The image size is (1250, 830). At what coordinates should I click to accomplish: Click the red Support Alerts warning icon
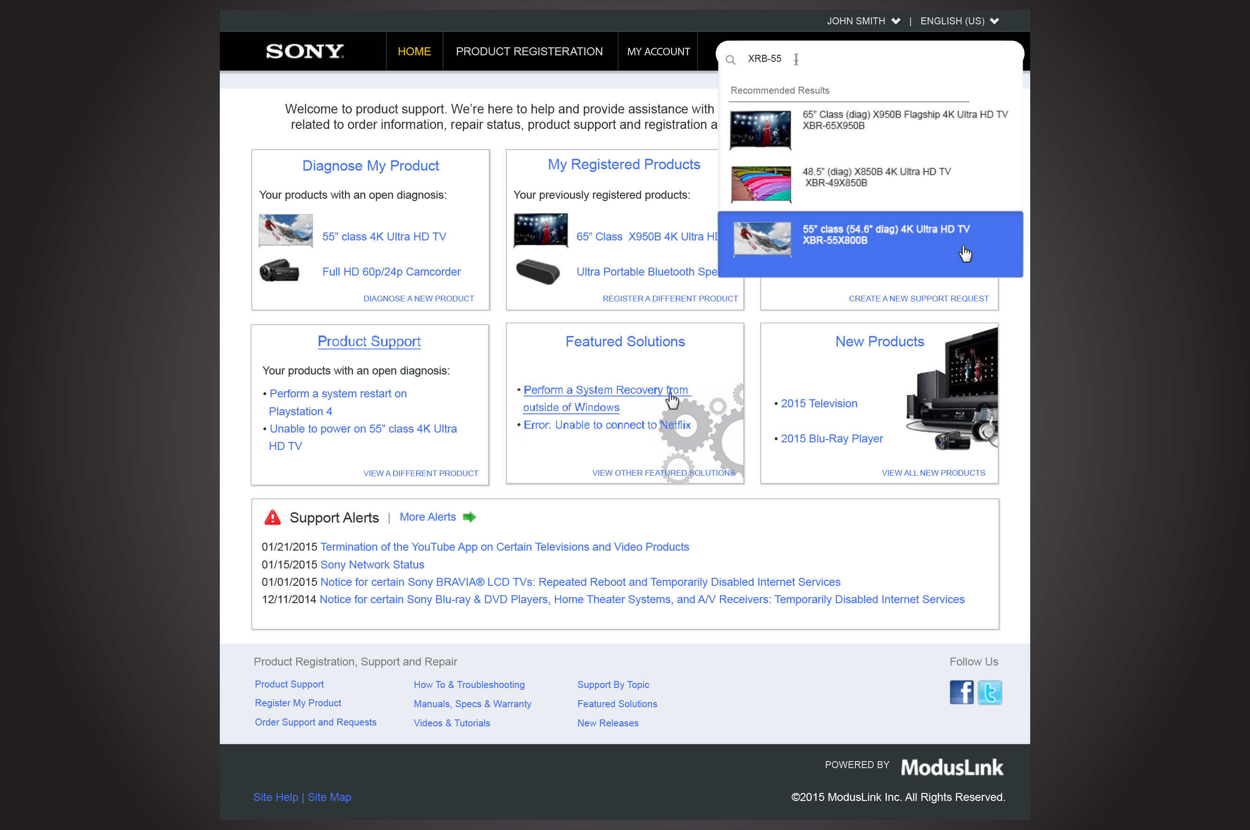(273, 517)
